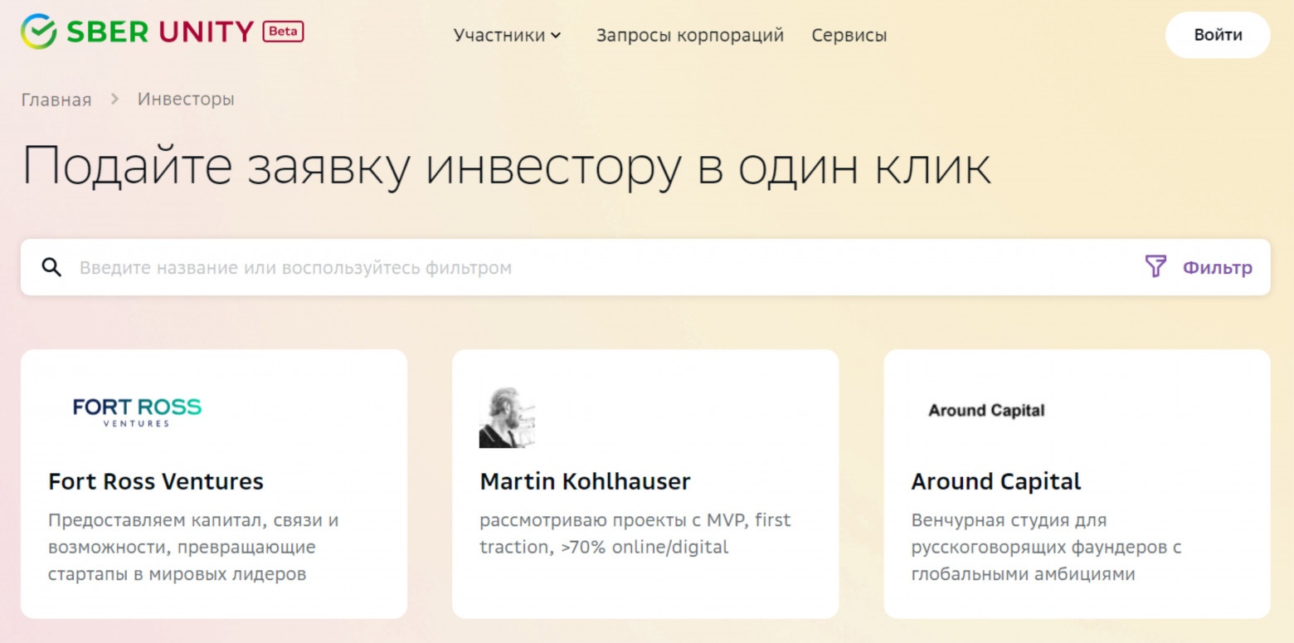Click the Around Capital logo image
The width and height of the screenshot is (1294, 643).
pos(986,411)
